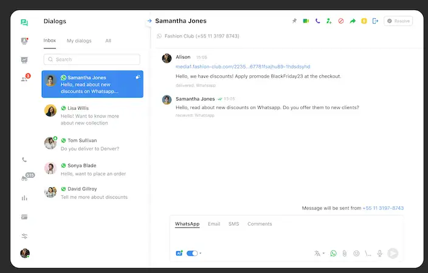428x273 pixels.
Task: Expand the translation language dropdown
Action: [319, 253]
